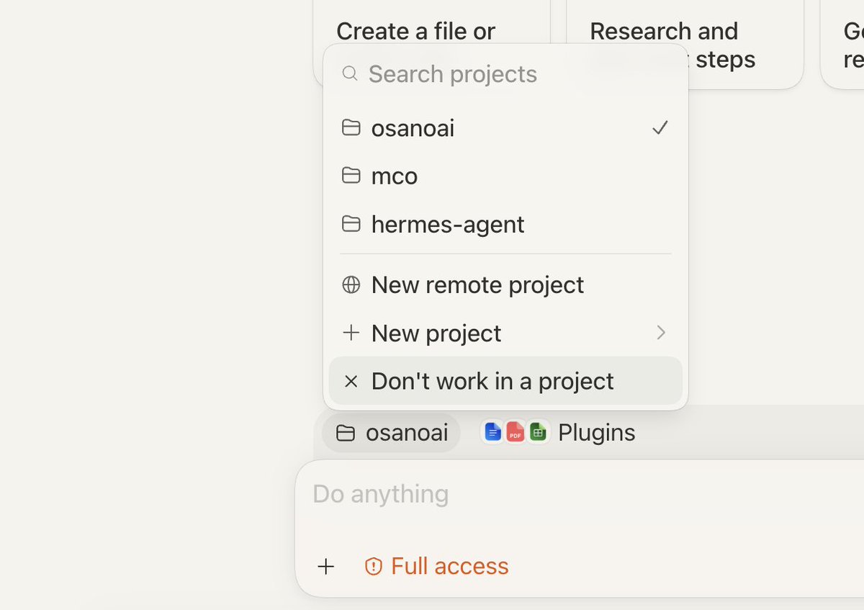The image size is (864, 610).
Task: Click the blue document plugin icon
Action: (x=492, y=432)
